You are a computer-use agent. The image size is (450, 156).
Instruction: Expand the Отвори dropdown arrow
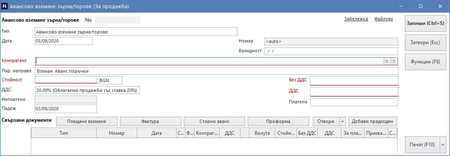tap(343, 121)
